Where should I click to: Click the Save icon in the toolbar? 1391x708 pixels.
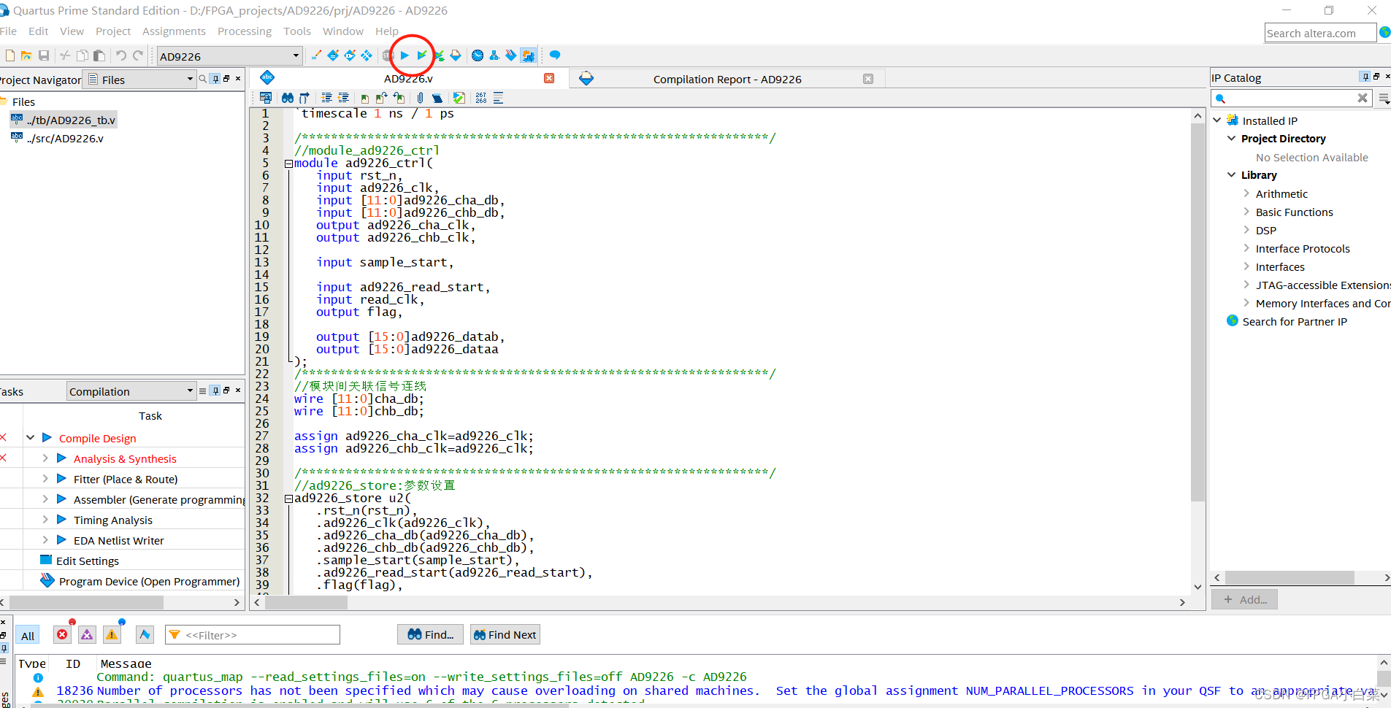44,55
